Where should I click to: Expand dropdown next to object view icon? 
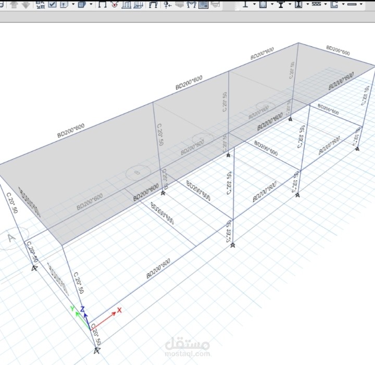pyautogui.click(x=73, y=4)
